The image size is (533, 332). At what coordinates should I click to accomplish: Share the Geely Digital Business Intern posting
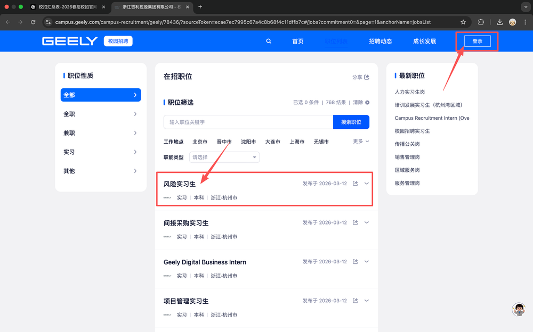pos(356,262)
